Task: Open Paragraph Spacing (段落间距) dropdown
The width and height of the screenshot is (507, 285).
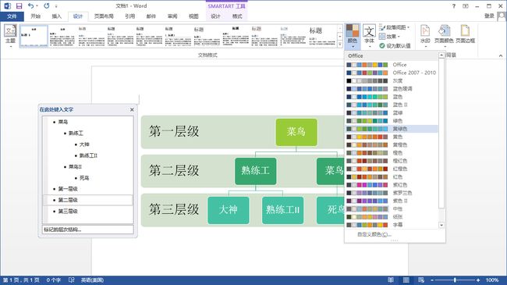Action: (x=395, y=27)
